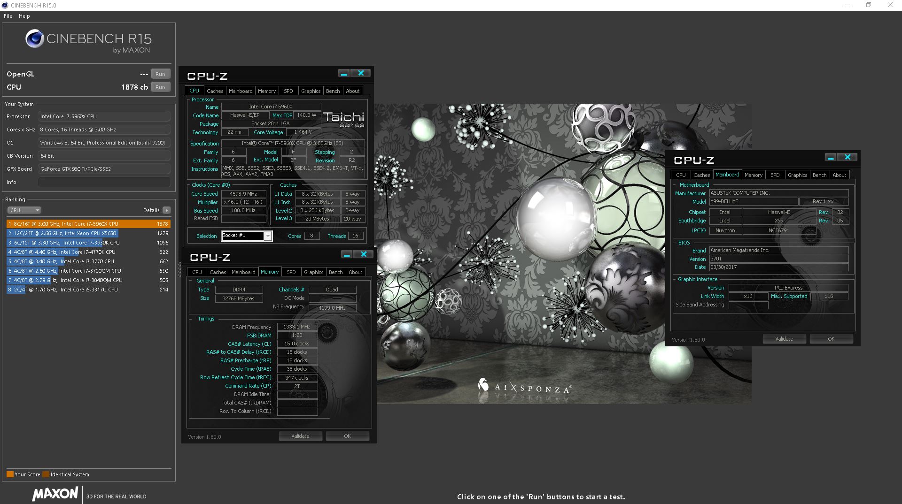Select ranking entry Intel Xeon CPU X5650
This screenshot has width=902, height=504.
pyautogui.click(x=88, y=233)
